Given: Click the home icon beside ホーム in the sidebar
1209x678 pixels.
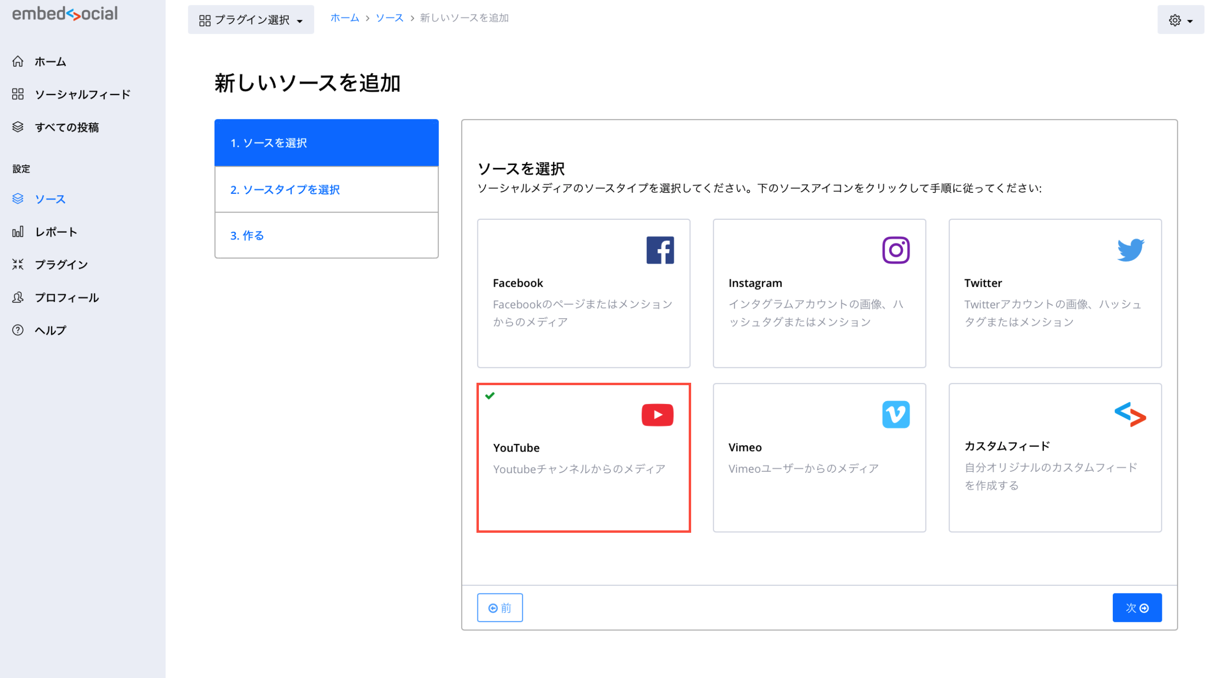Looking at the screenshot, I should [18, 61].
